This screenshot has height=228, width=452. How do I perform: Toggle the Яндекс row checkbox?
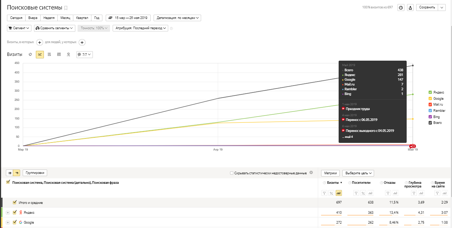click(15, 212)
